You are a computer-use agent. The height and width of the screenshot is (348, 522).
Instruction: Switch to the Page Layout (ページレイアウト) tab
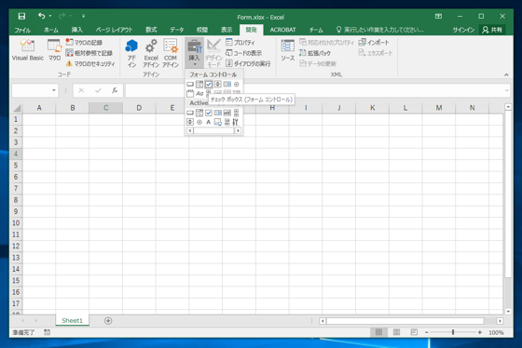pyautogui.click(x=114, y=30)
